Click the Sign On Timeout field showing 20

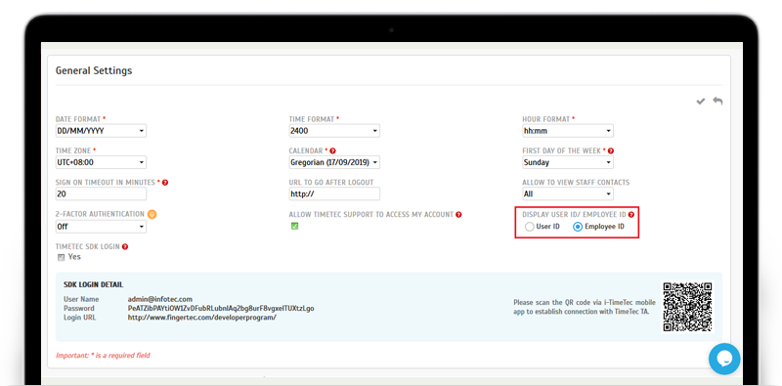pos(101,194)
